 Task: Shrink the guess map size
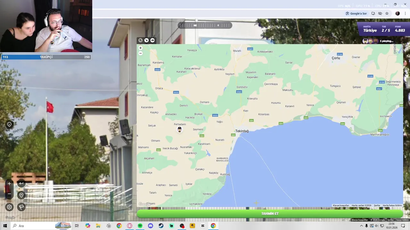(x=140, y=40)
